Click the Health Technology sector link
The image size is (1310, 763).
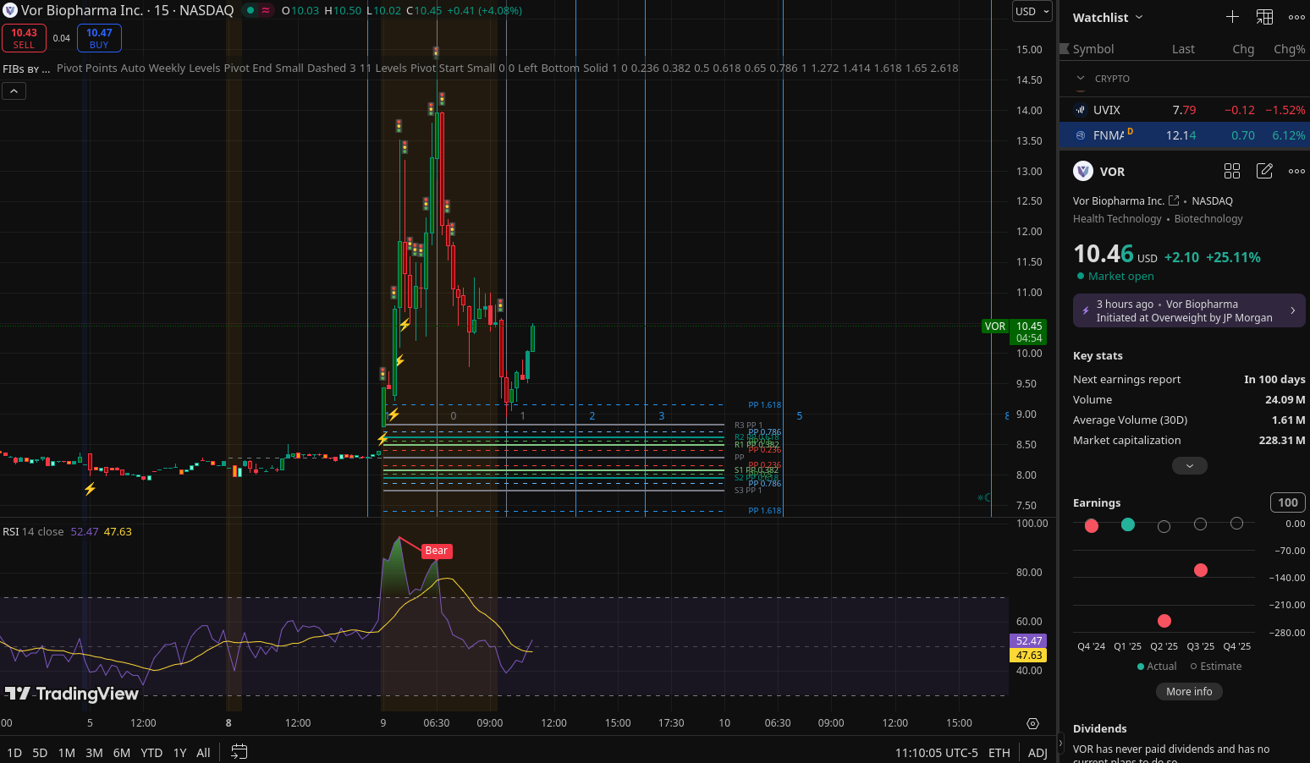(1117, 219)
